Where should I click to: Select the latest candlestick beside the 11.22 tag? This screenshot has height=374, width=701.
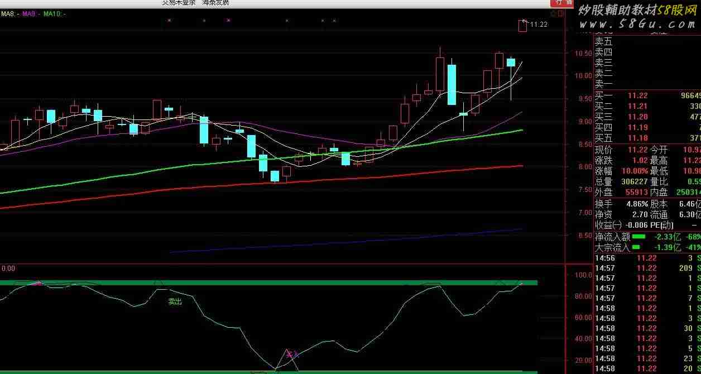tap(522, 26)
